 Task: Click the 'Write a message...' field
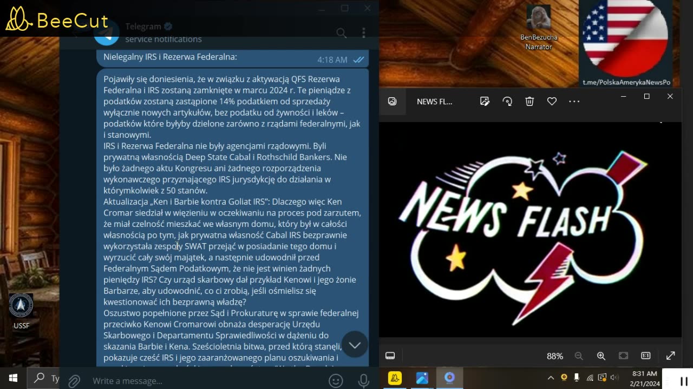coord(206,381)
